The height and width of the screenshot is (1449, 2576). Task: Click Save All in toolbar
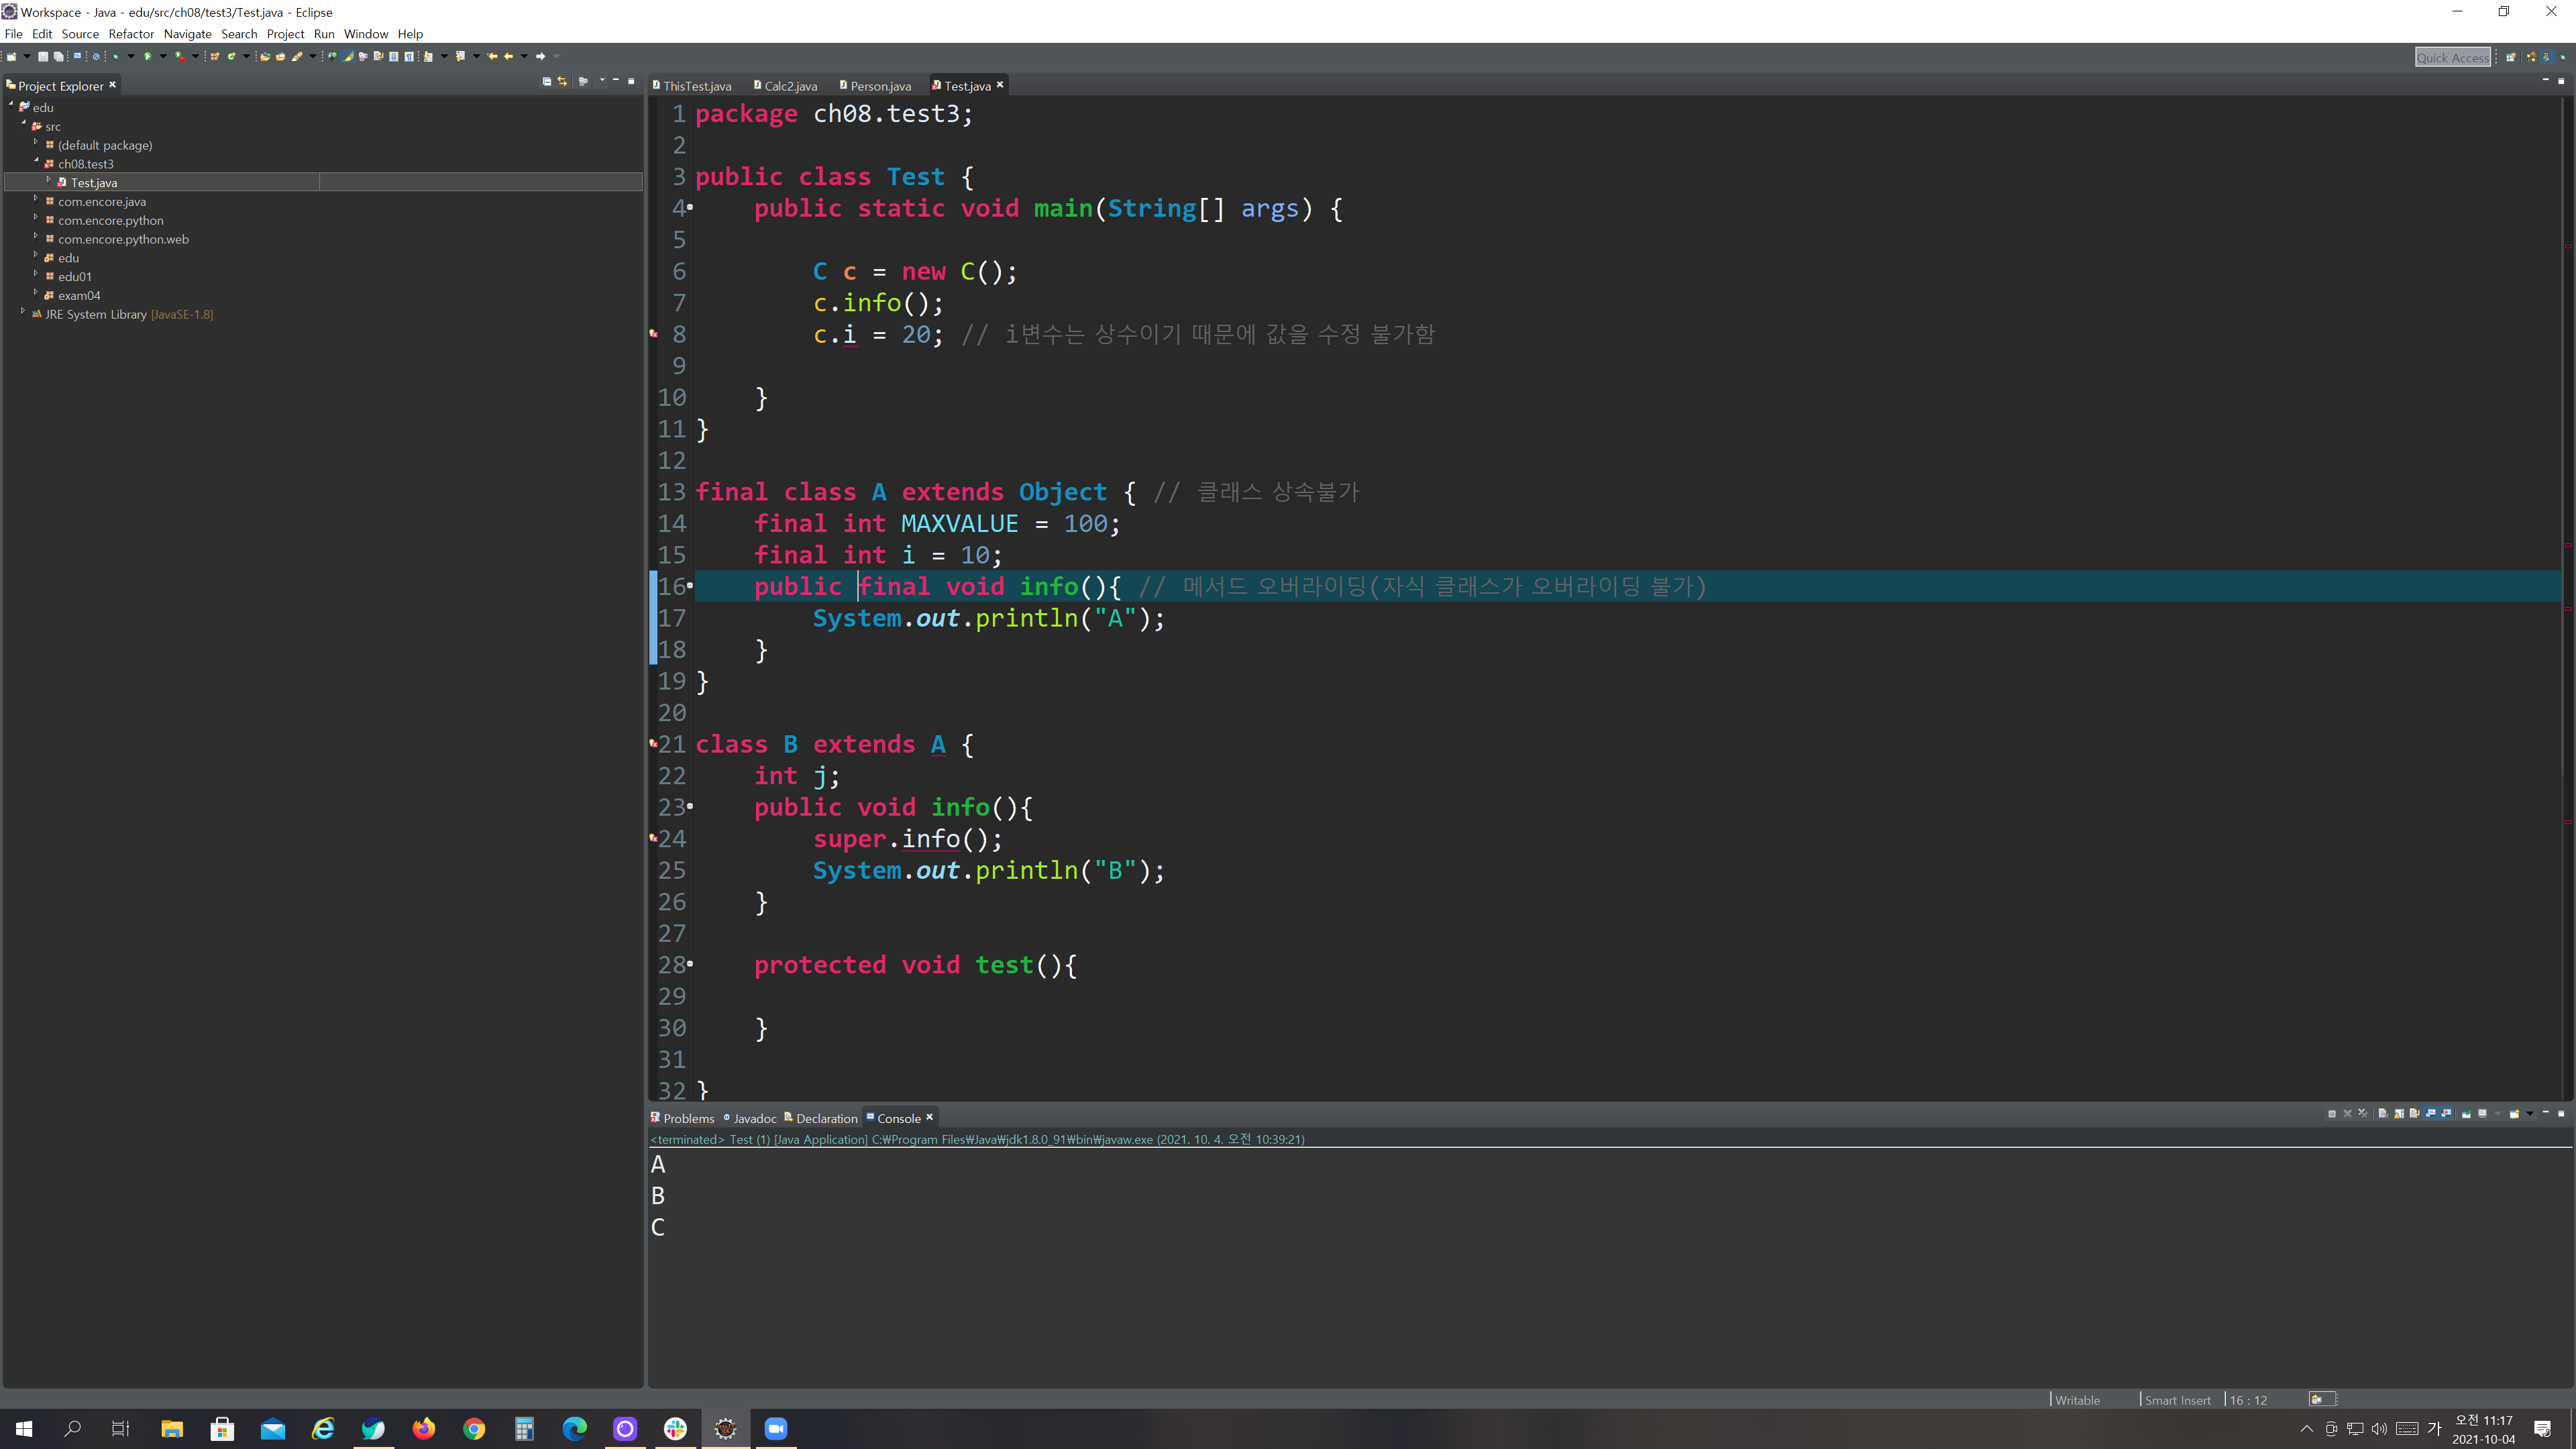tap(58, 56)
